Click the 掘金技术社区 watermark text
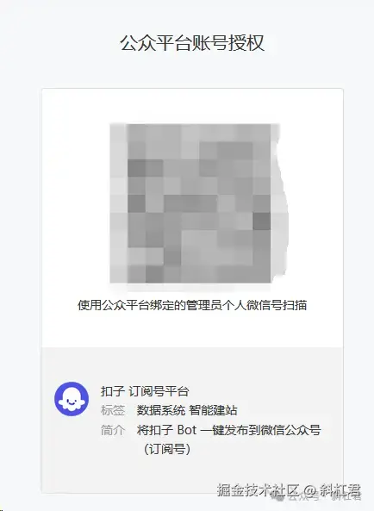The image size is (374, 511). (x=259, y=489)
